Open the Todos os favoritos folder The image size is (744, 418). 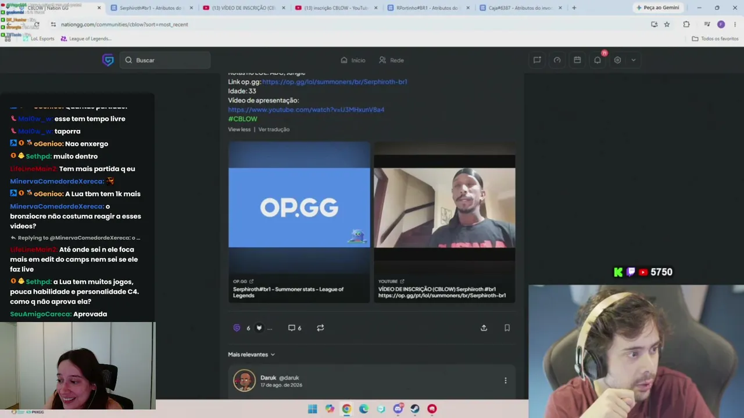point(715,39)
